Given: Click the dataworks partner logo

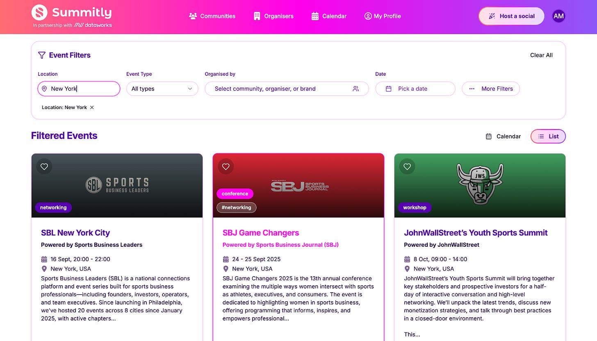Looking at the screenshot, I should 93,25.
